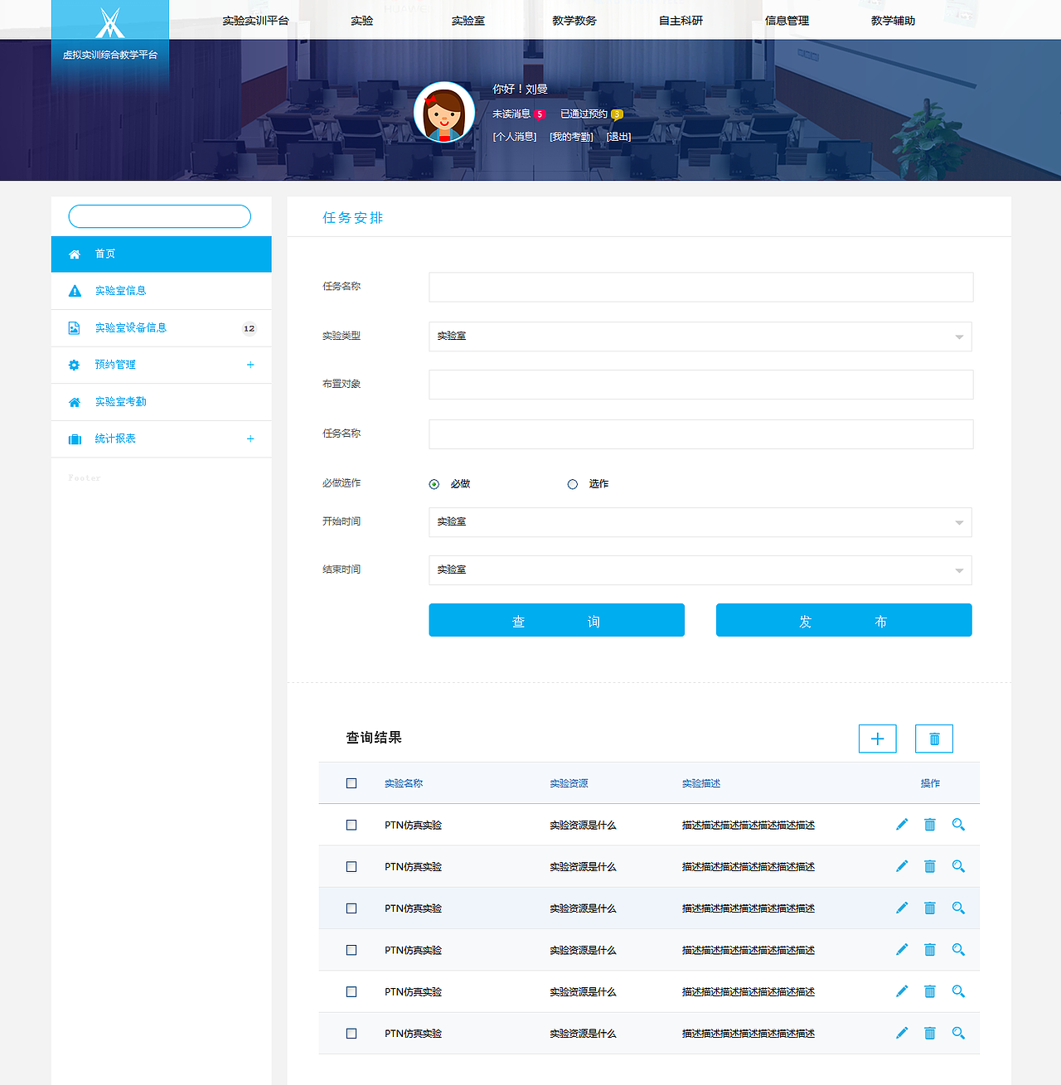This screenshot has height=1085, width=1061.
Task: Open 实验室考勤 in the sidebar
Action: point(162,402)
